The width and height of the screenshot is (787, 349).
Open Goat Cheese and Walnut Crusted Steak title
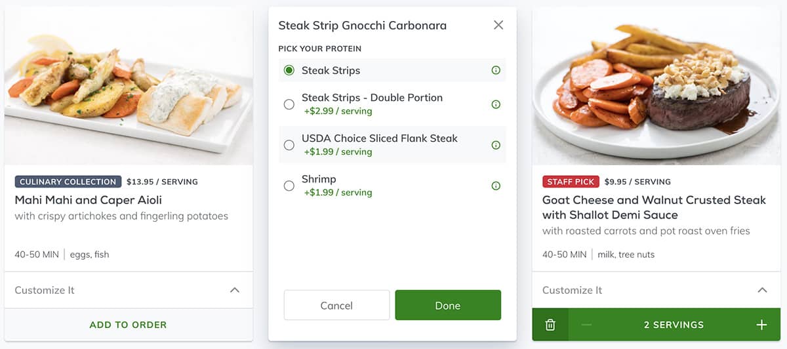[x=654, y=207]
